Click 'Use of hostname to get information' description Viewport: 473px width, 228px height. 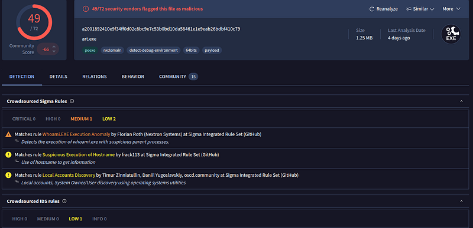[x=58, y=162]
